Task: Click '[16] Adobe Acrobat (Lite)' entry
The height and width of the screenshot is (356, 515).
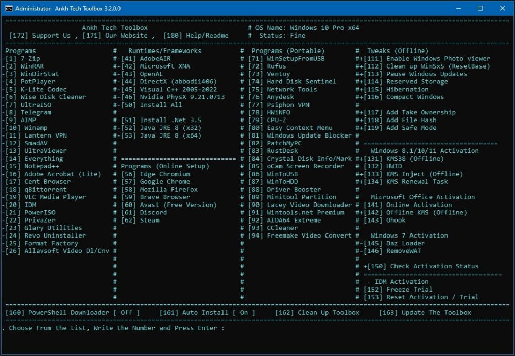Action: [x=53, y=174]
